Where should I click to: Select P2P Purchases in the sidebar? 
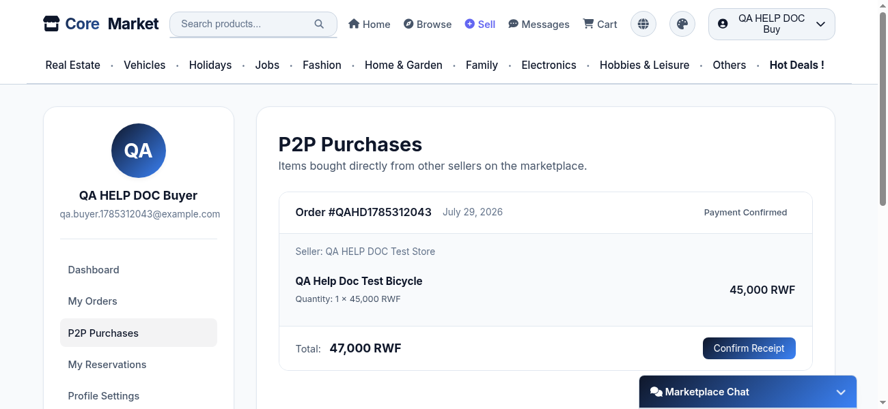point(139,333)
